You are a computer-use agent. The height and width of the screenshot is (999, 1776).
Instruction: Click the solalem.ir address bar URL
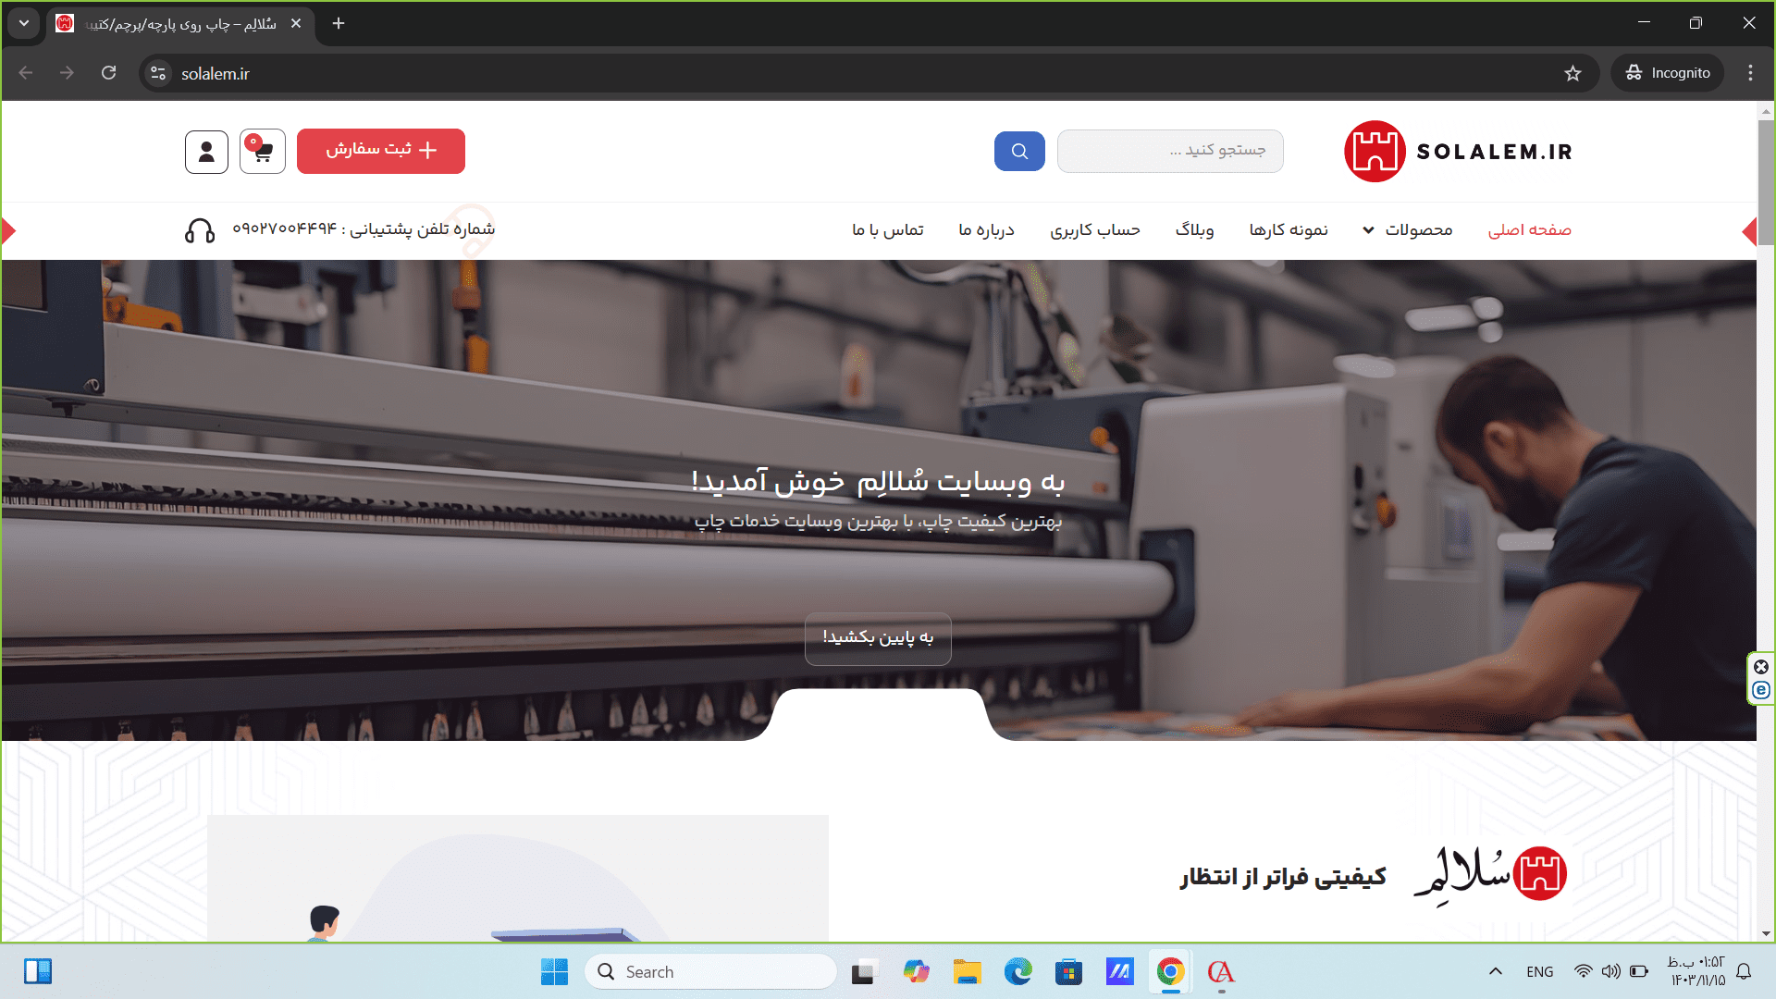click(x=216, y=74)
